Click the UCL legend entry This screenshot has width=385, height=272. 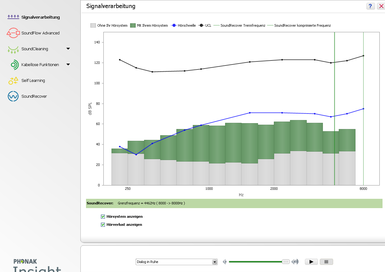(x=205, y=25)
